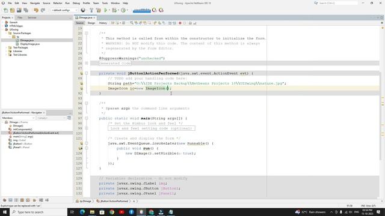The width and height of the screenshot is (385, 216).
Task: Open the Refactor menu
Action: point(58,3)
